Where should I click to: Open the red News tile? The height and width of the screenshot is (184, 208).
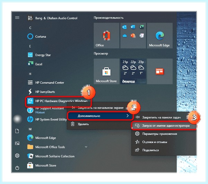coord(160,71)
